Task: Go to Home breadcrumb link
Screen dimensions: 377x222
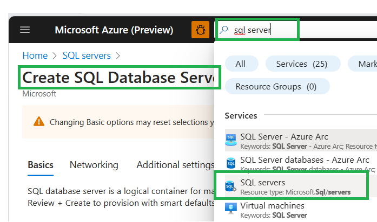Action: coord(35,55)
